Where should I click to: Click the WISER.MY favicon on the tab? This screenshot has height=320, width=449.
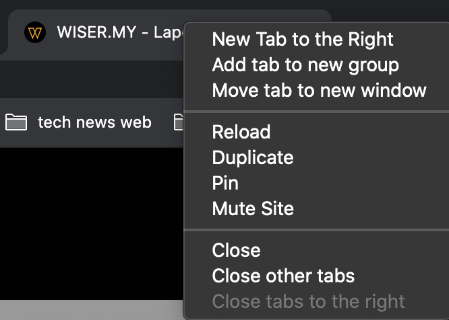tap(35, 32)
